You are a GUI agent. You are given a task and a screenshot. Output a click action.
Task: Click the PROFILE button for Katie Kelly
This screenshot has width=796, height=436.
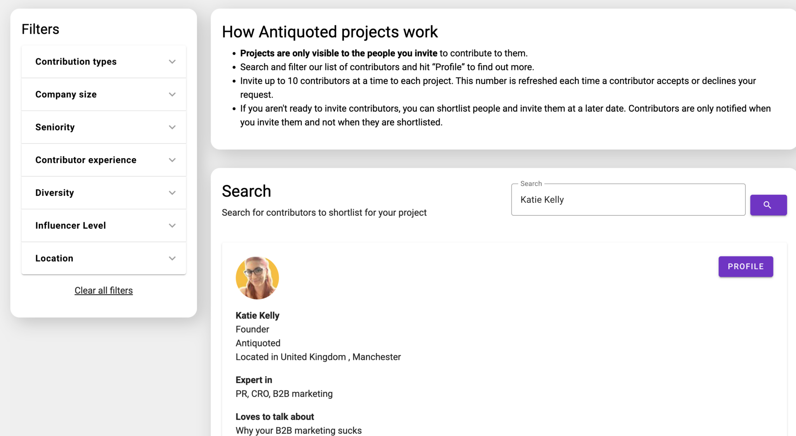point(746,266)
